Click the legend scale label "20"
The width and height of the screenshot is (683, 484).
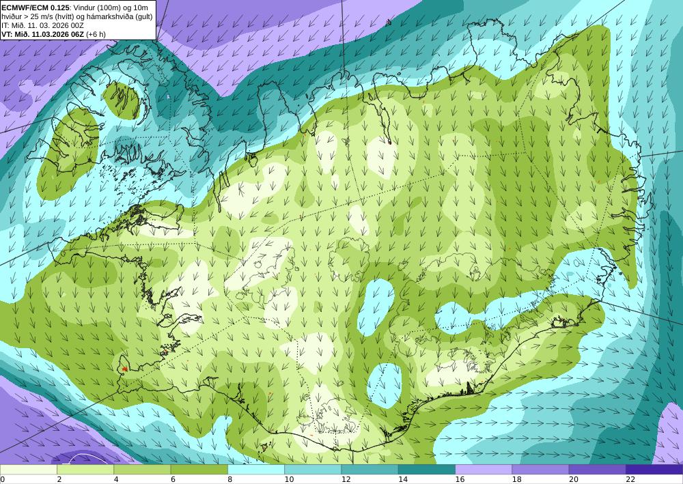click(574, 480)
